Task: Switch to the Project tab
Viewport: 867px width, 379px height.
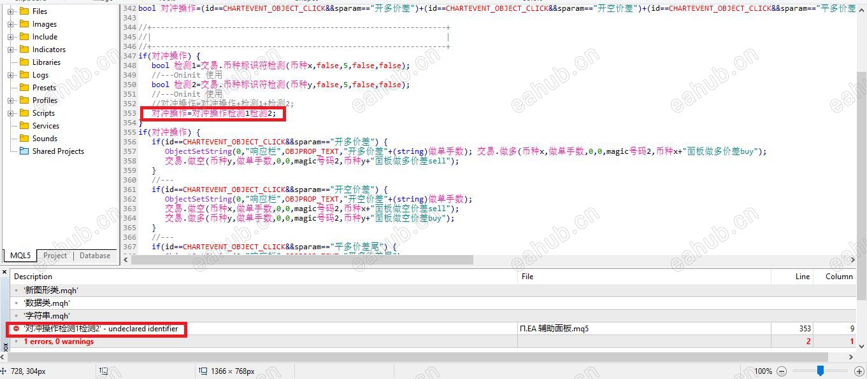Action: 55,256
